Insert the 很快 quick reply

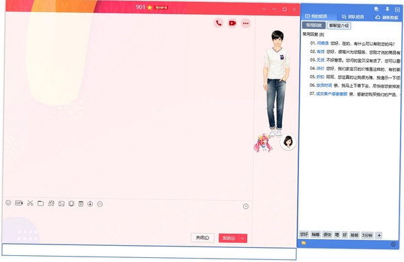pyautogui.click(x=327, y=234)
